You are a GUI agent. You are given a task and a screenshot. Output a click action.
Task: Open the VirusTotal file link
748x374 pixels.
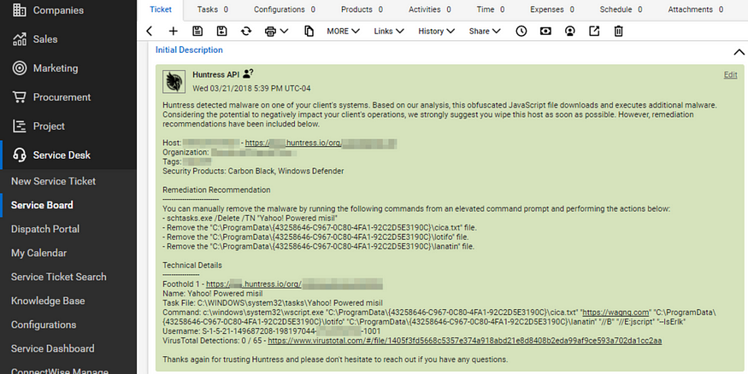465,341
